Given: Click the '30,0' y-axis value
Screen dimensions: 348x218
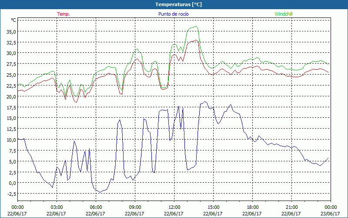Looking at the screenshot, I should point(11,53).
